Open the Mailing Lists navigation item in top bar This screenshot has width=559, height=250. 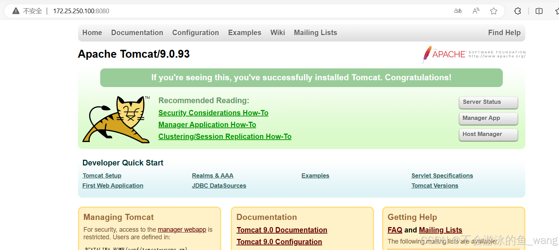tap(316, 33)
